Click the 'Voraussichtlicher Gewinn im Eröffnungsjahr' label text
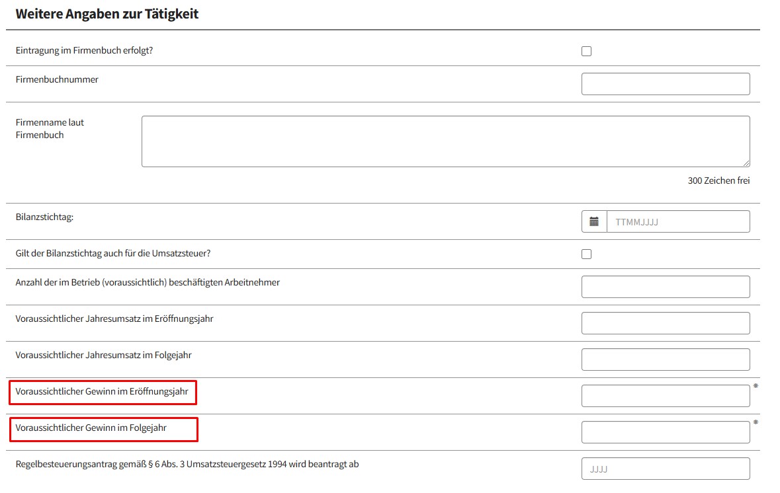Screen dimensions: 780x493 tap(102, 392)
